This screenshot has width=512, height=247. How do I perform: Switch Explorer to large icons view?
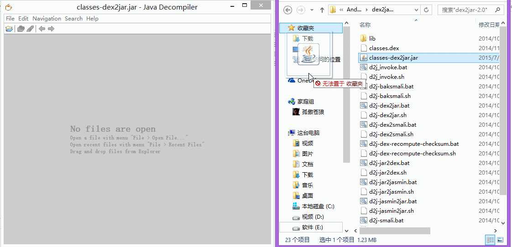coord(500,240)
